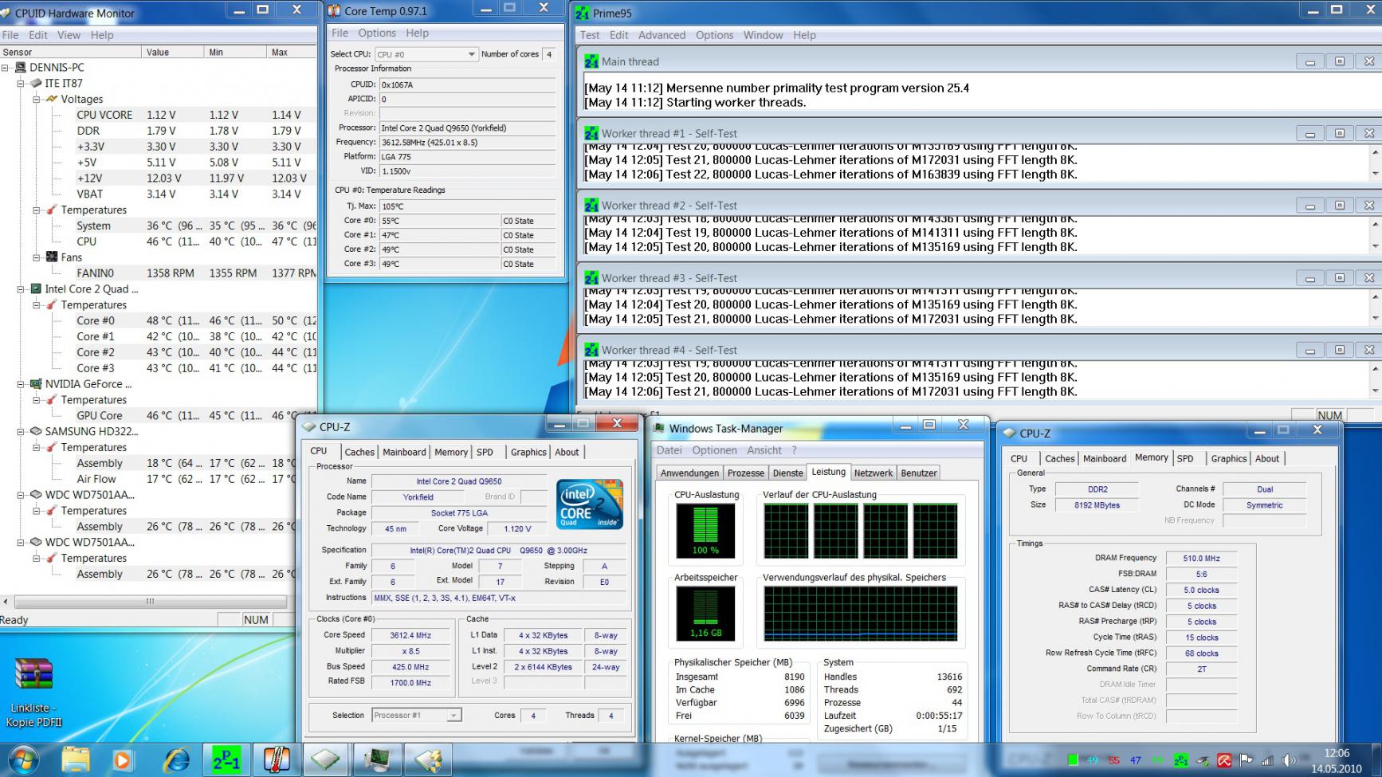Click the DRAM Frequency 510.0 MHz field
The height and width of the screenshot is (777, 1382).
pos(1201,558)
